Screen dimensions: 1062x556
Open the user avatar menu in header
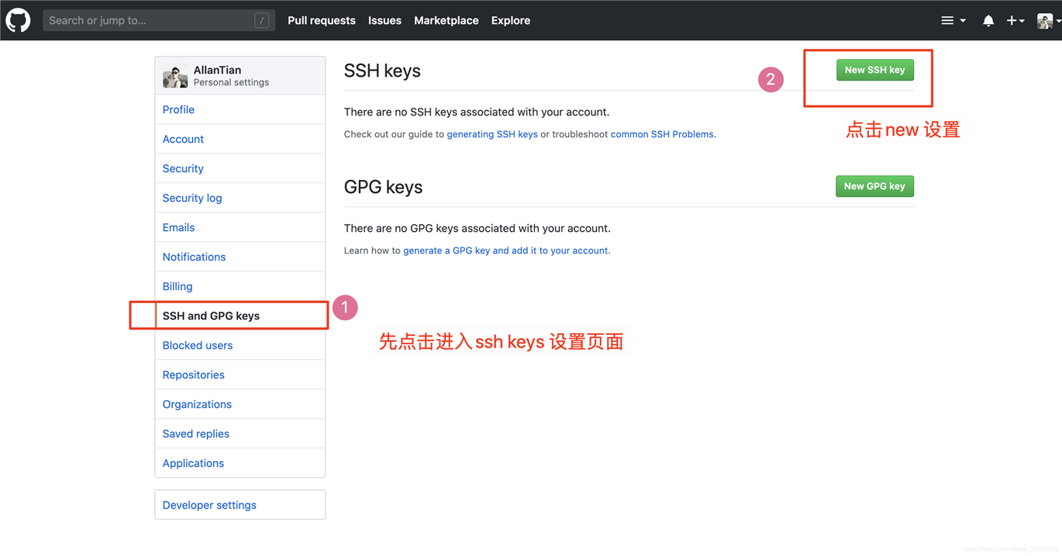click(1049, 21)
